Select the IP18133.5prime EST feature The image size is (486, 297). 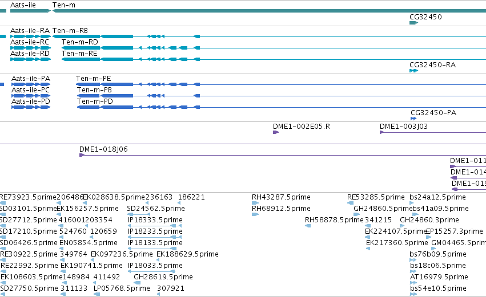click(152, 249)
